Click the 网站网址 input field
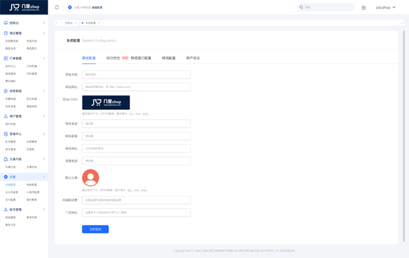 [136, 87]
